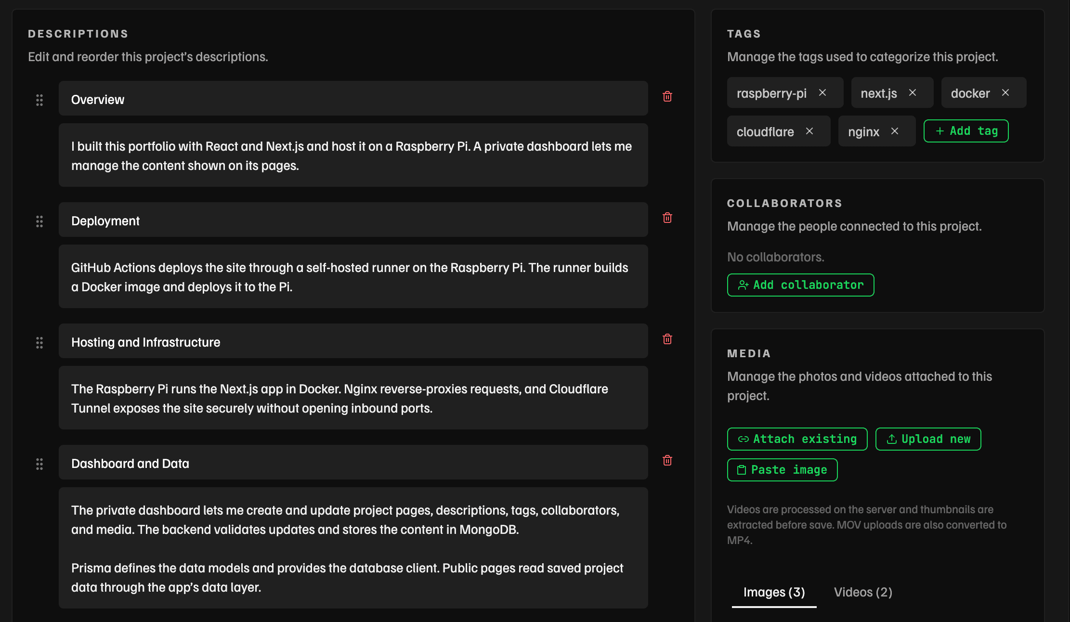
Task: Remove the next.js tag
Action: pyautogui.click(x=913, y=92)
